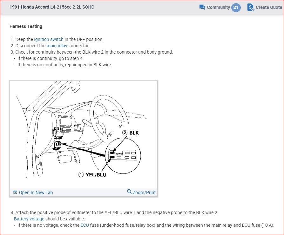
Task: Click the Zoom/Print text link
Action: 144,193
